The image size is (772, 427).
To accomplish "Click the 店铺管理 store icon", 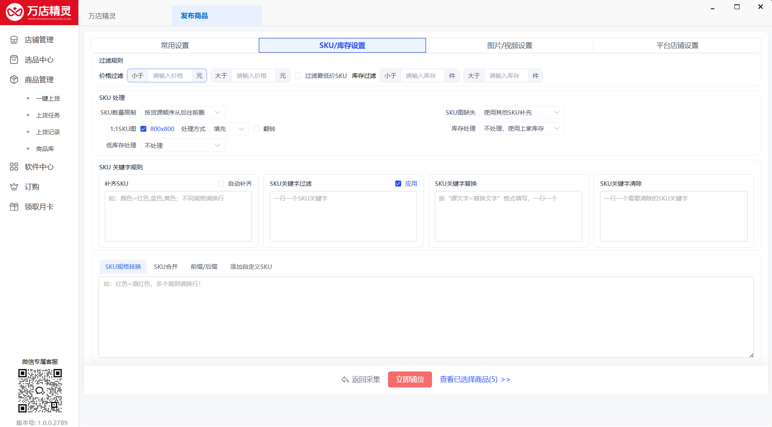I will pos(14,40).
